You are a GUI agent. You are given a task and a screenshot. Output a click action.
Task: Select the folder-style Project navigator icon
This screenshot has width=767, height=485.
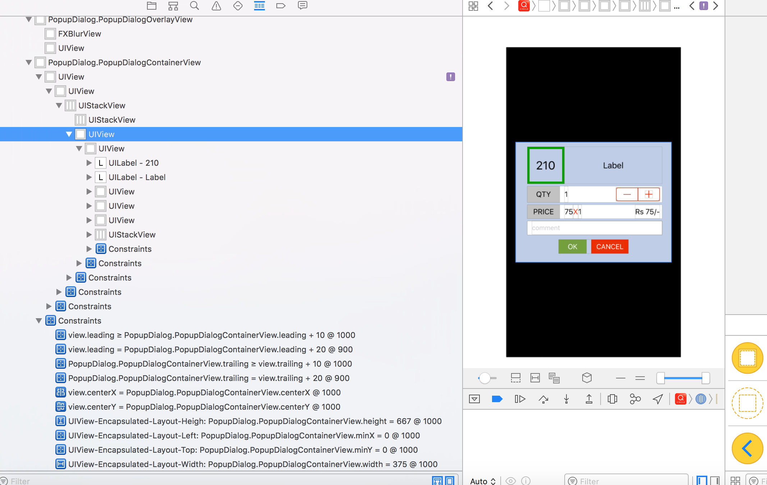click(151, 6)
